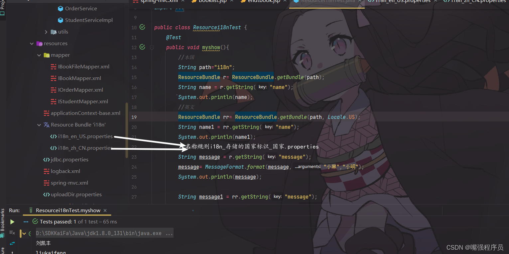Click the blue swap arrows icon in Run panel
The height and width of the screenshot is (254, 509).
tap(12, 243)
